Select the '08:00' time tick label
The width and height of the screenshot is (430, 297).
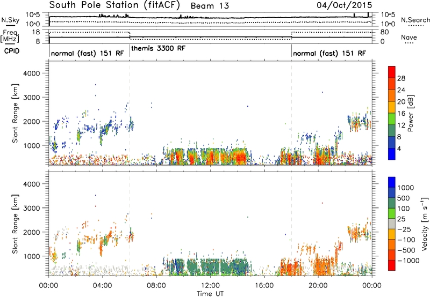[x=156, y=286]
